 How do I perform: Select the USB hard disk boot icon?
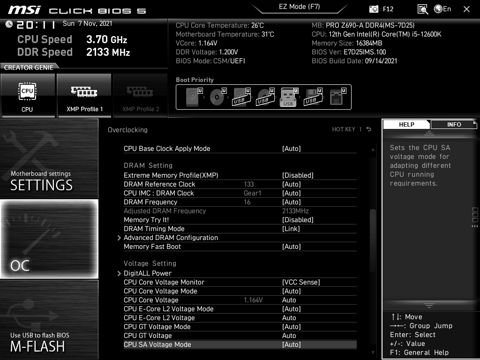click(241, 97)
